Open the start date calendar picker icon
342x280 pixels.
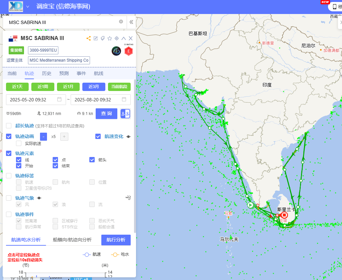point(59,99)
